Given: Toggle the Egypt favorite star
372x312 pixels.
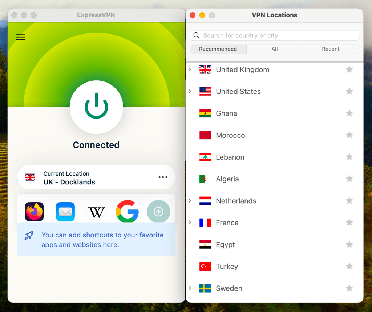Looking at the screenshot, I should pos(349,244).
